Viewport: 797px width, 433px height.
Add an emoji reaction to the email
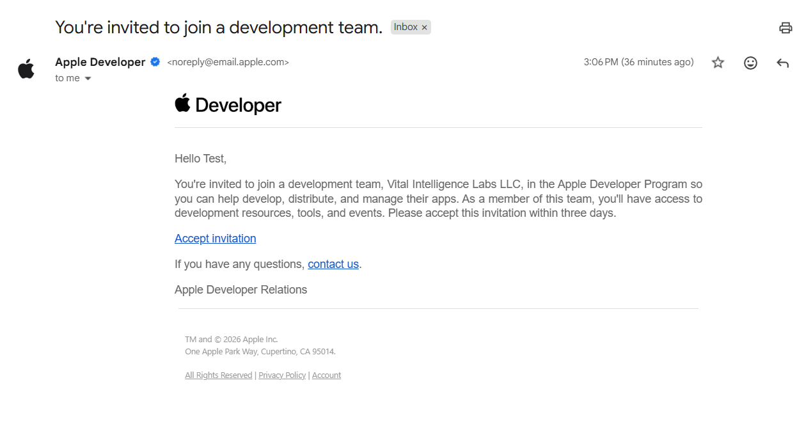click(750, 63)
